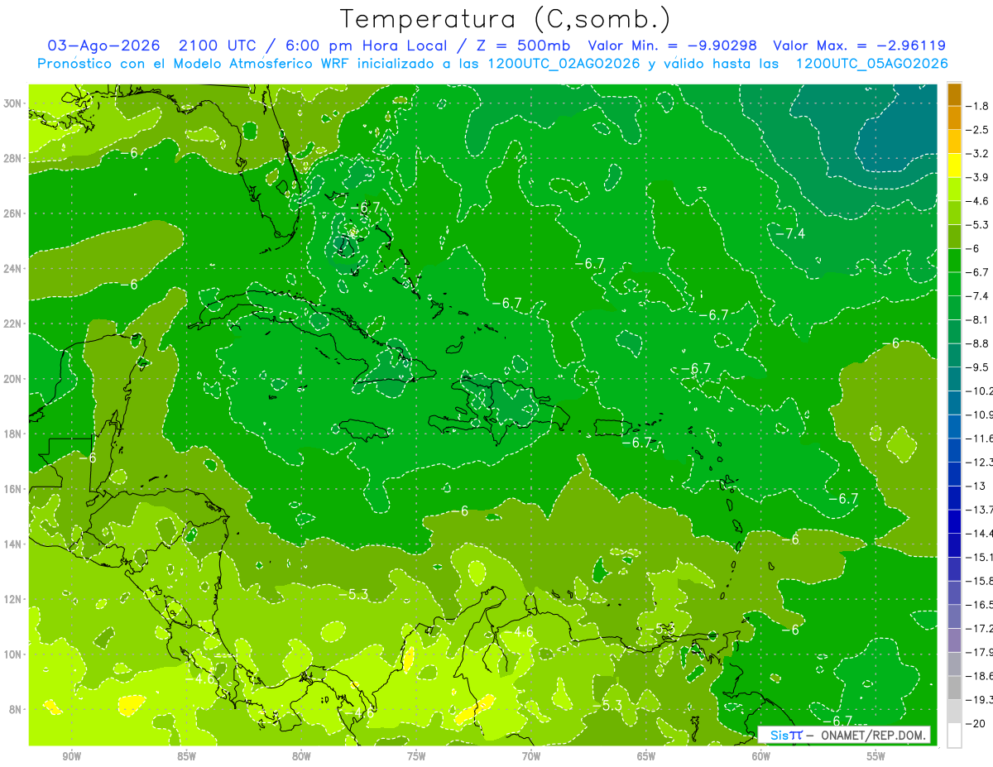Click the "-14.4" color scale label
Image resolution: width=993 pixels, height=767 pixels.
click(x=979, y=534)
